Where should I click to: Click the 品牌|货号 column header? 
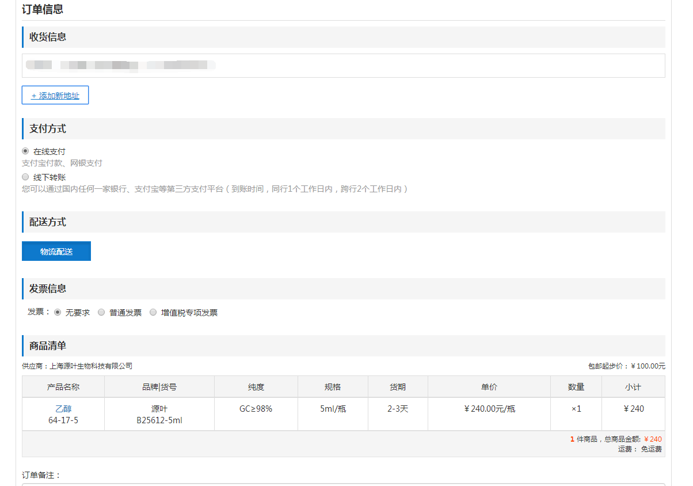pos(159,387)
